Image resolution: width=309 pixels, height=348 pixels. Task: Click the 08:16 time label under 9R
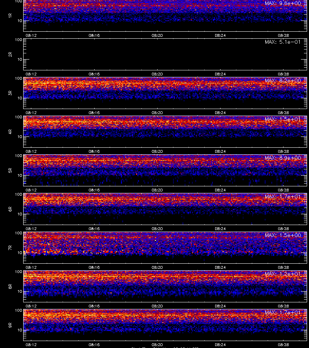(x=94, y=345)
